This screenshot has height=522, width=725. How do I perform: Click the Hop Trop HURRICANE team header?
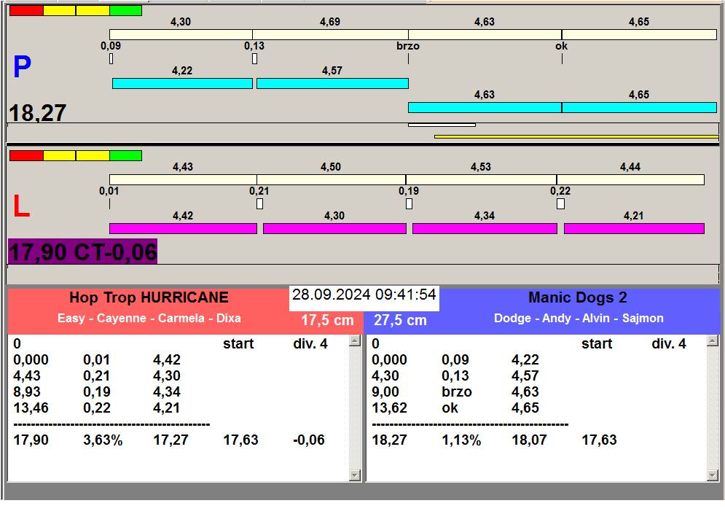point(149,297)
